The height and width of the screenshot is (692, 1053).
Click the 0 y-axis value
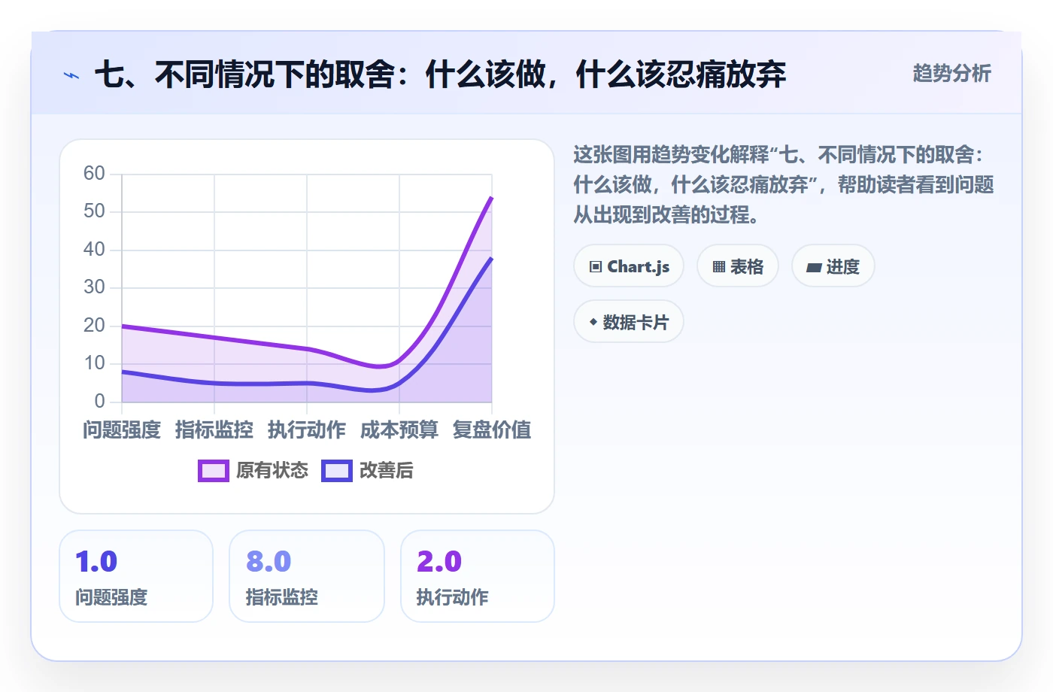(x=99, y=402)
